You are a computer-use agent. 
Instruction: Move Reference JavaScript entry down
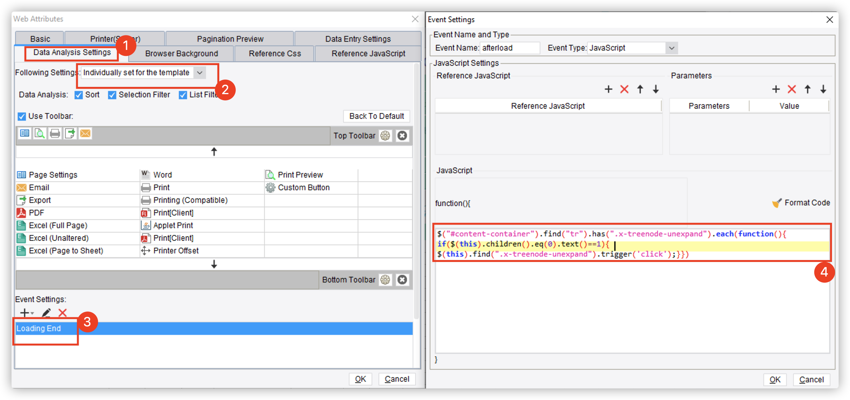tap(656, 89)
